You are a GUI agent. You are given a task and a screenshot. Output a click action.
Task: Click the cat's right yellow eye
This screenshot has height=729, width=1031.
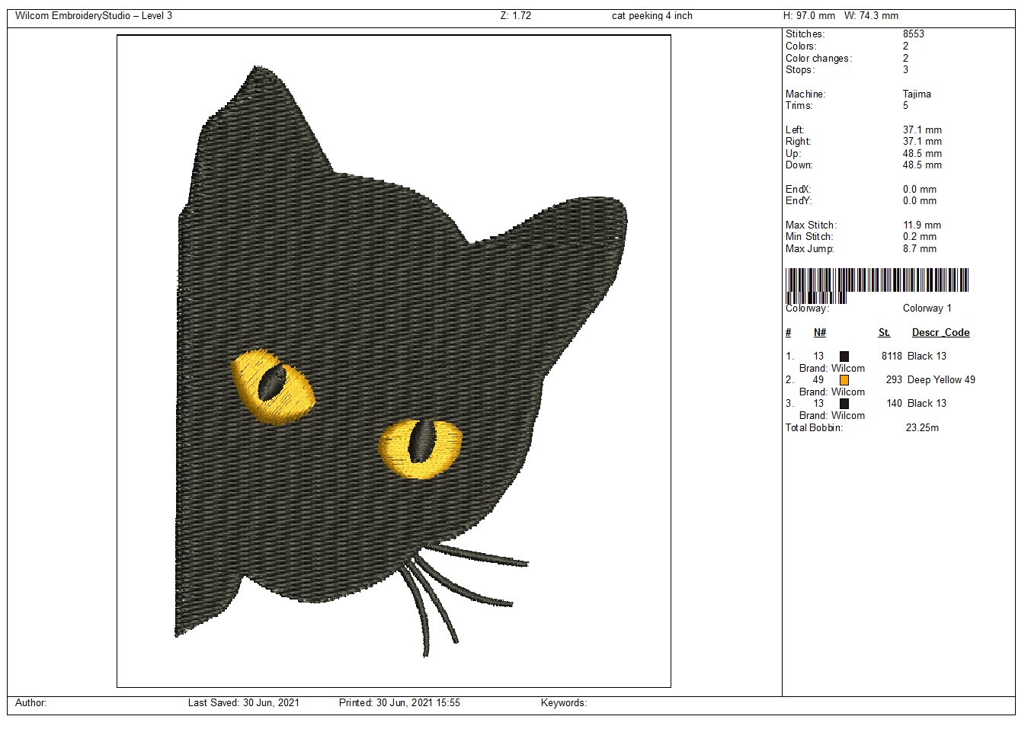click(x=420, y=448)
